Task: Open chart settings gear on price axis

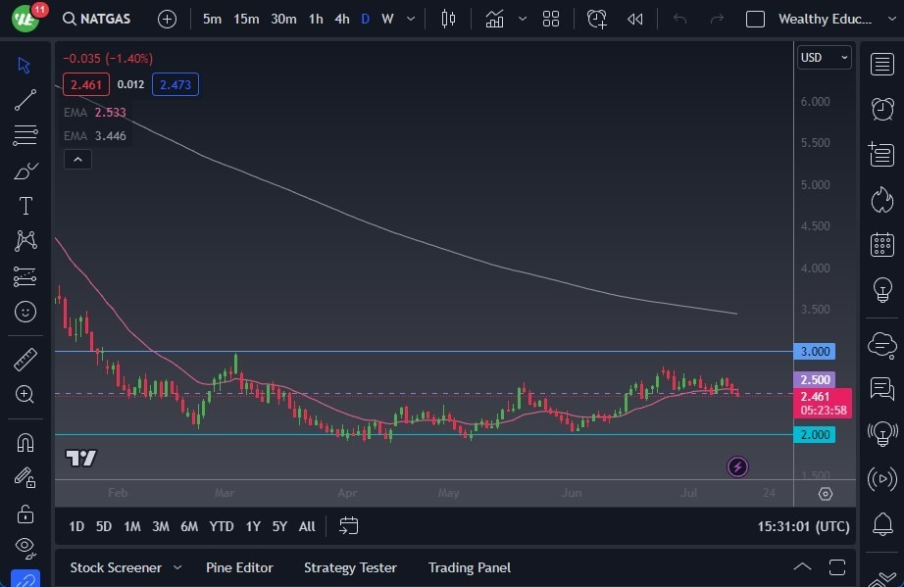Action: coord(825,494)
